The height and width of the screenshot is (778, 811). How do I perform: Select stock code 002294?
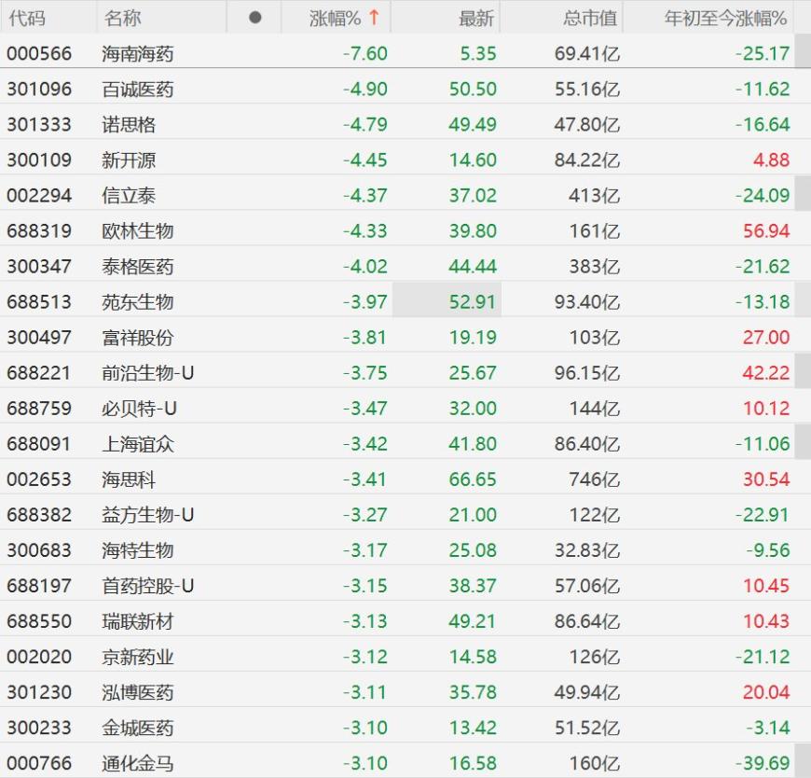[39, 195]
